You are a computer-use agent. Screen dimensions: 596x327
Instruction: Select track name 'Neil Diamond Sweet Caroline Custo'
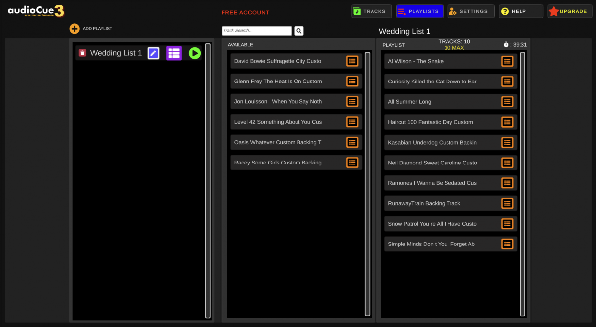(x=433, y=163)
